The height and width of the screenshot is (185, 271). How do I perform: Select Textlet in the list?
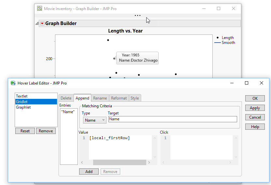pyautogui.click(x=22, y=96)
